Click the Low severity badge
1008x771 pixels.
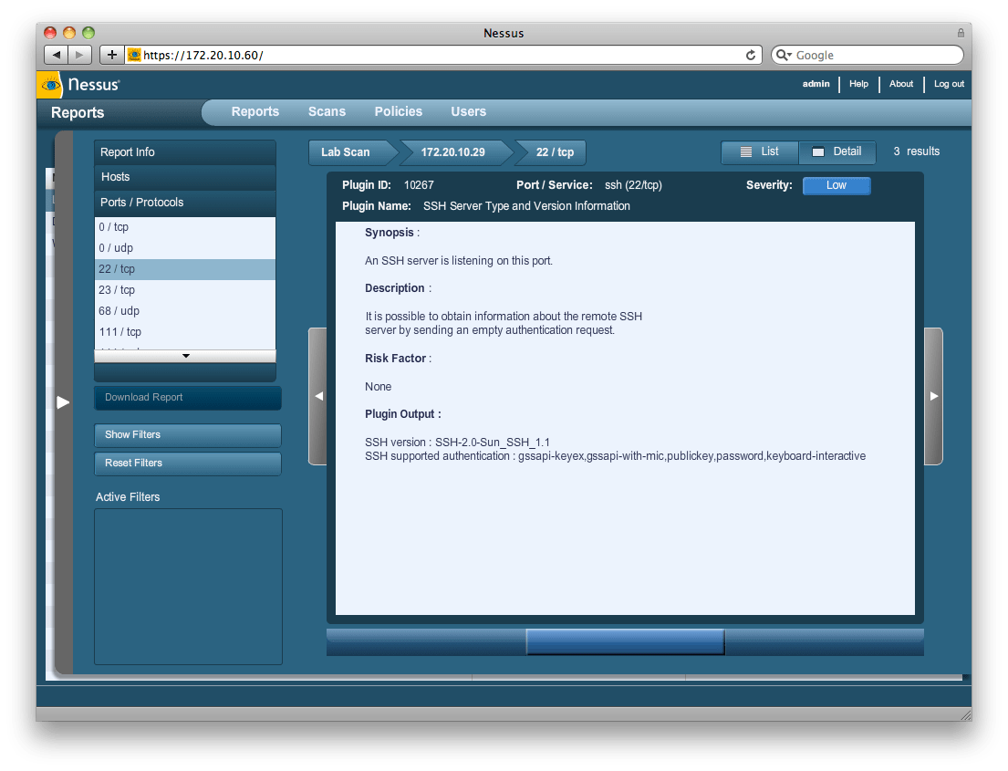[837, 186]
